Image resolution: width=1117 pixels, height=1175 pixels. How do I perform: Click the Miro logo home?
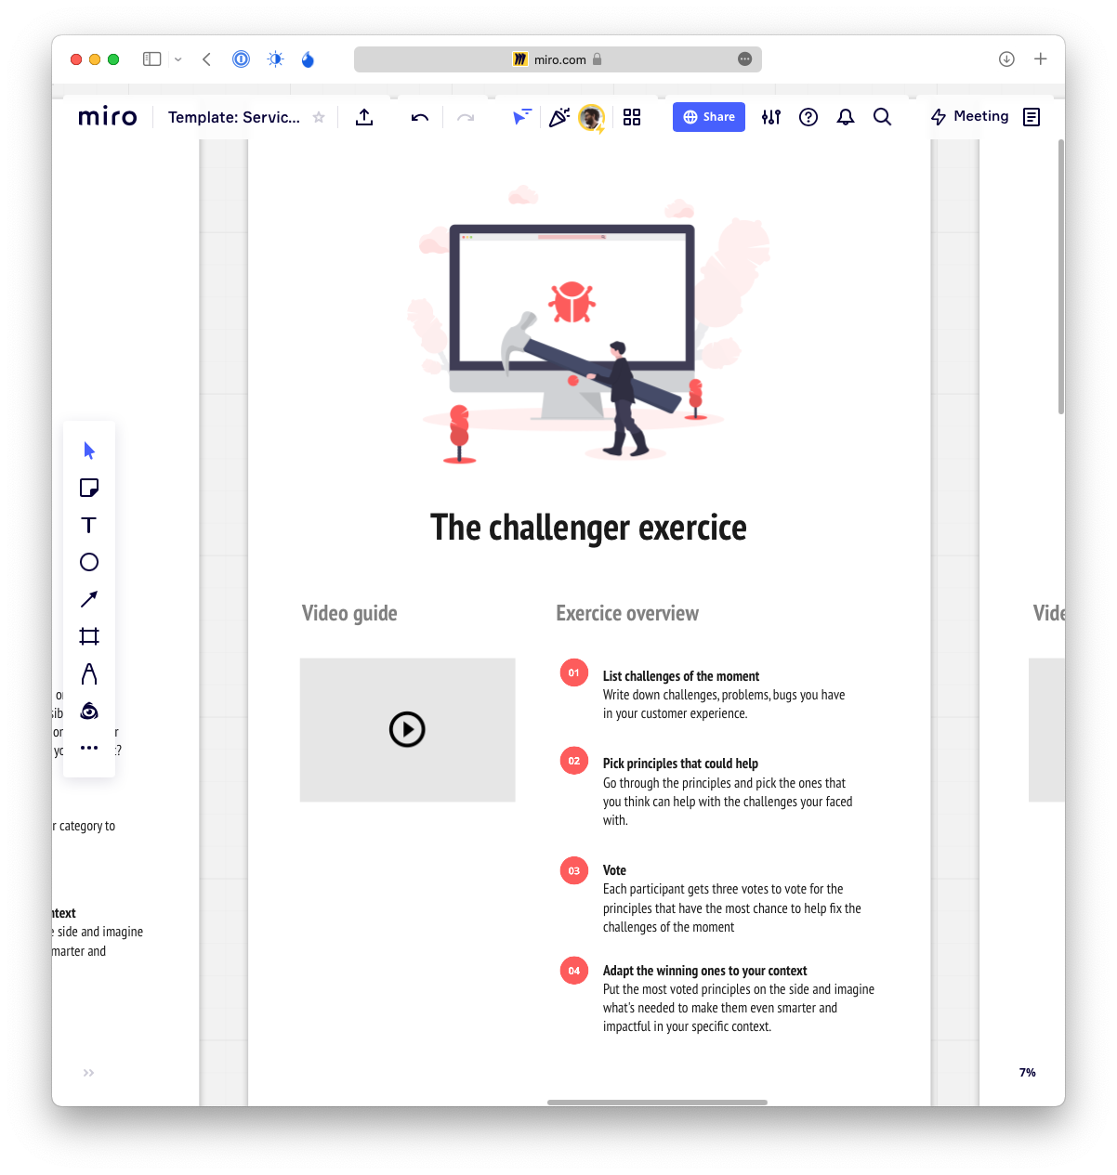tap(108, 117)
